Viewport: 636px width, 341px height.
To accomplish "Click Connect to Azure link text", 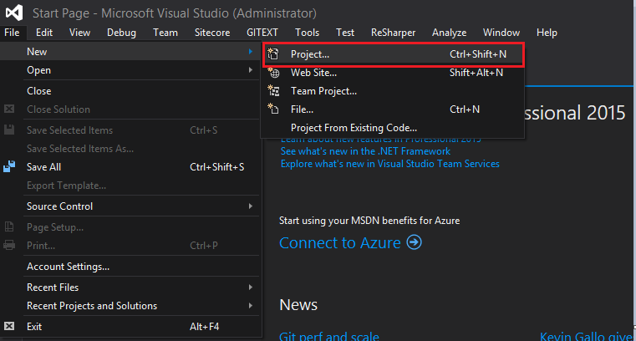I will click(340, 242).
